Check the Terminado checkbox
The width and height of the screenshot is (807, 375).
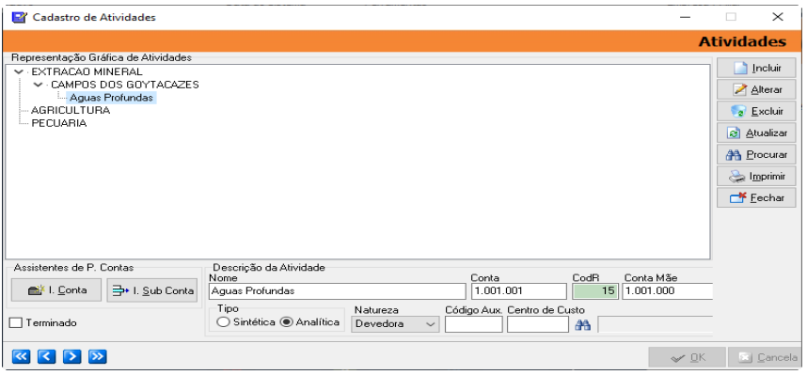(17, 323)
